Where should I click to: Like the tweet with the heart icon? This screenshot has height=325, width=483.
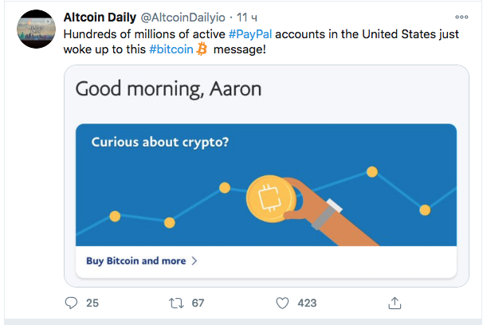pos(281,303)
